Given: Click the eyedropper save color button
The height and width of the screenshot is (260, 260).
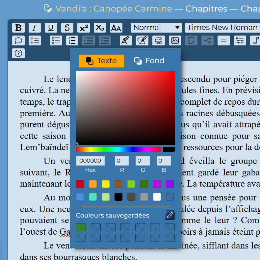Looking at the screenshot, I should point(170,215).
